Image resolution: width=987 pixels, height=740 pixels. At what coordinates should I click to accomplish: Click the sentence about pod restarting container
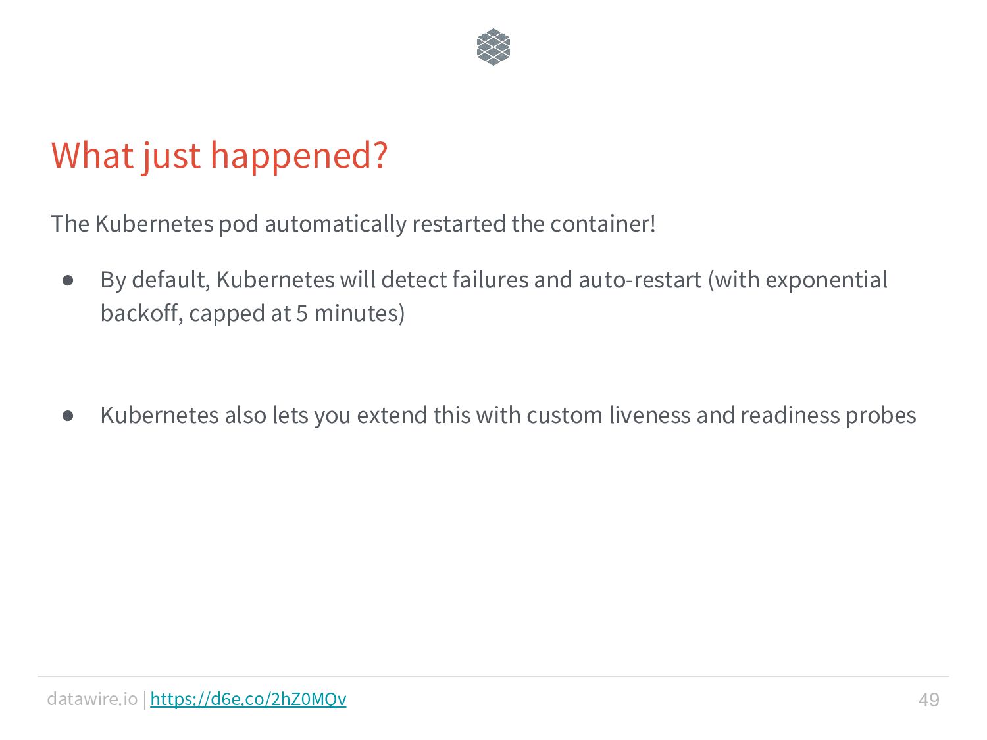[x=353, y=224]
